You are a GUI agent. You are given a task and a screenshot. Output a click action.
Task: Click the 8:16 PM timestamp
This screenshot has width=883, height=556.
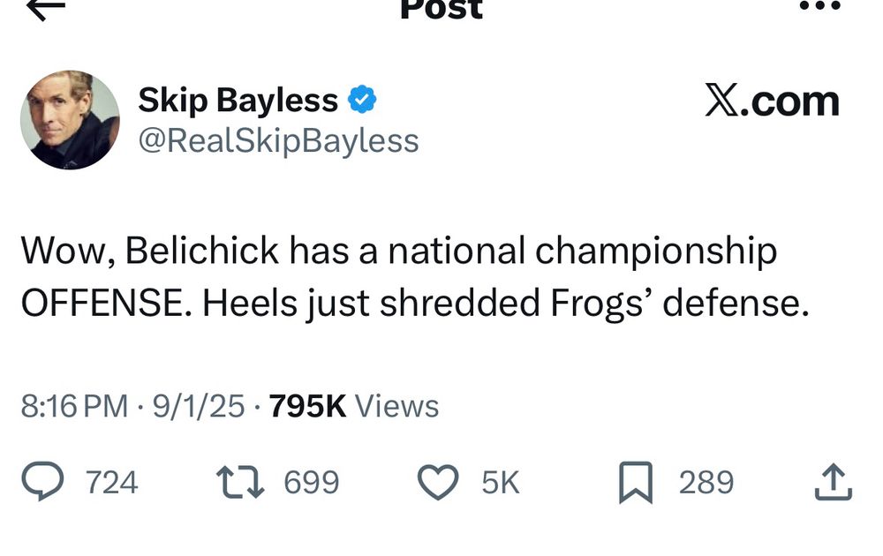[x=74, y=406]
